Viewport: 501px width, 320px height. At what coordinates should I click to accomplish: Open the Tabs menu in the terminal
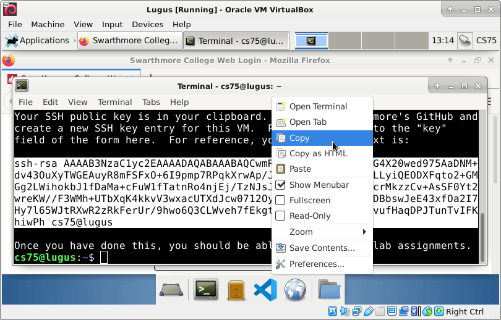coord(151,102)
